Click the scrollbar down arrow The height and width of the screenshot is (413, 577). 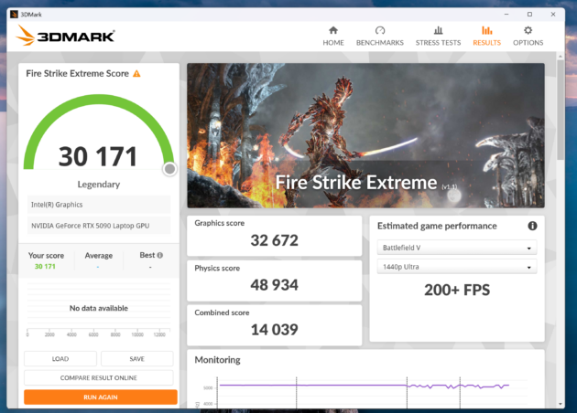tap(561, 404)
